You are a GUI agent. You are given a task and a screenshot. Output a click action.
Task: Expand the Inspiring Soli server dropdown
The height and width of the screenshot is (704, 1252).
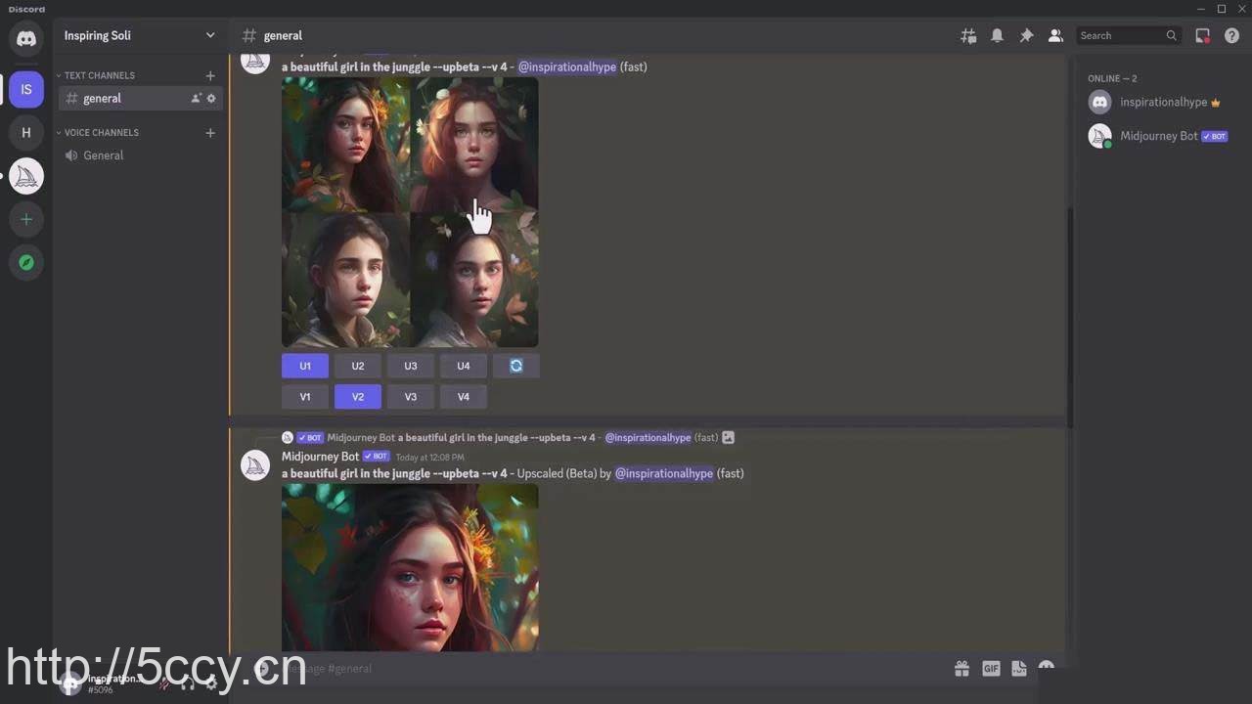[x=209, y=35]
